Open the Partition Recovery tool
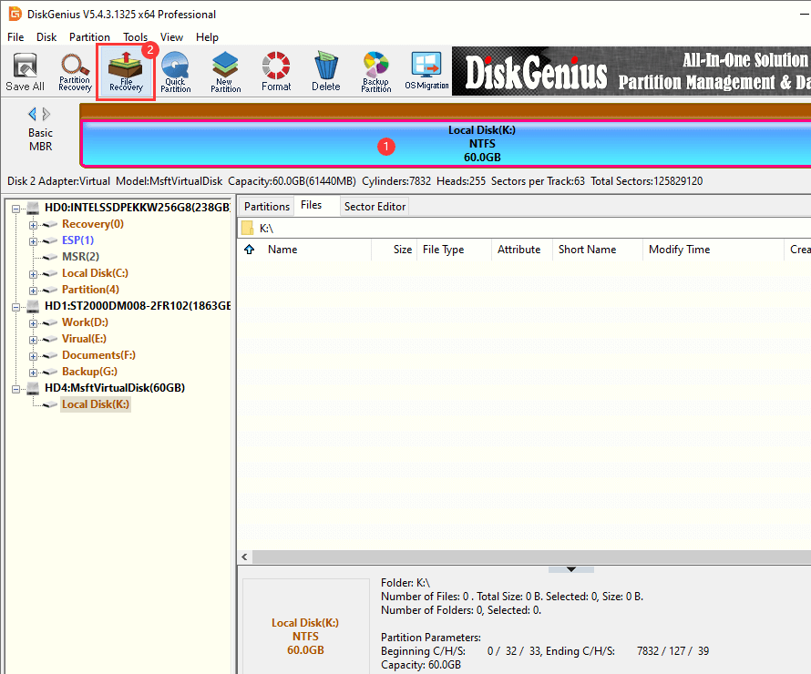 pos(75,72)
